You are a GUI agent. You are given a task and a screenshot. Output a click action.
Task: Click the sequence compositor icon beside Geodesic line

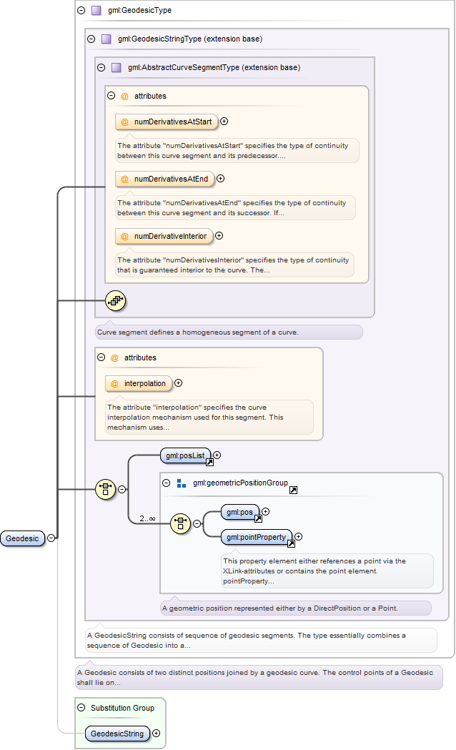105,489
